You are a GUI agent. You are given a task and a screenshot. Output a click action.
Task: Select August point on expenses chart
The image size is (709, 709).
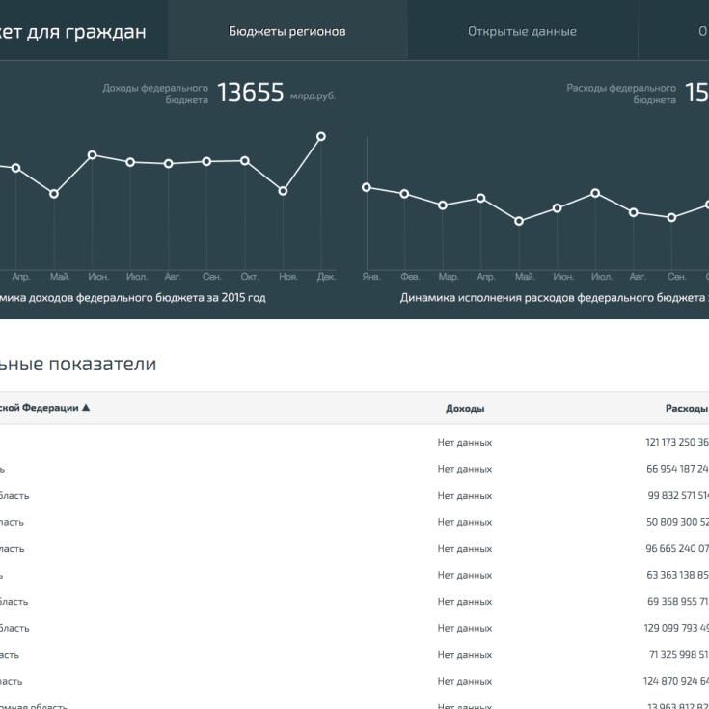(x=634, y=212)
